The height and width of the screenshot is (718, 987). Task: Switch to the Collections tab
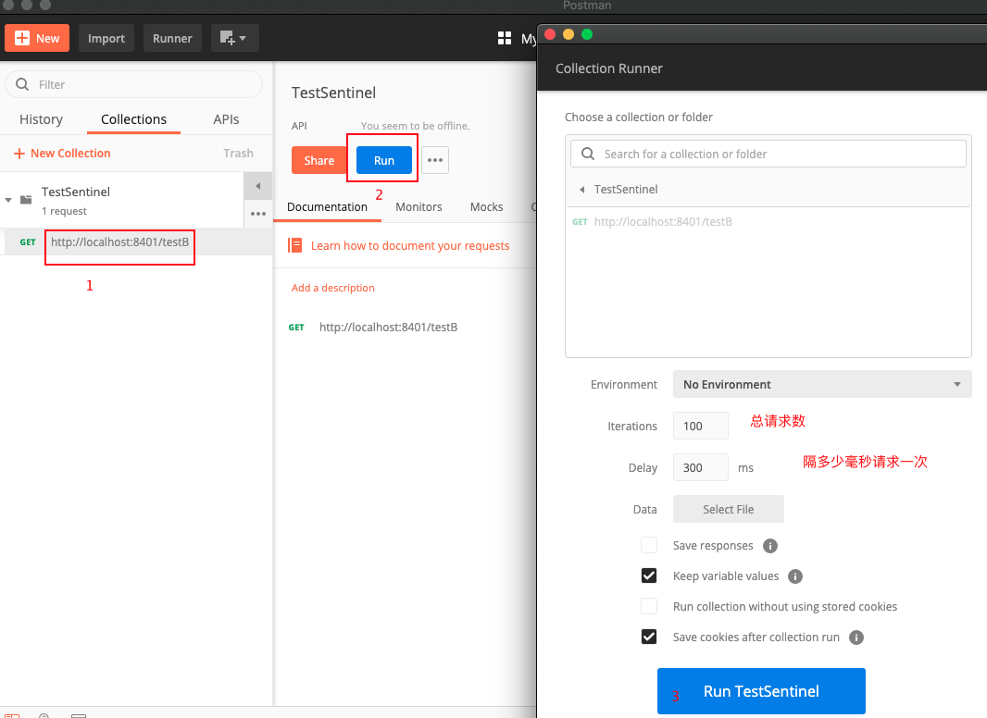pos(133,119)
